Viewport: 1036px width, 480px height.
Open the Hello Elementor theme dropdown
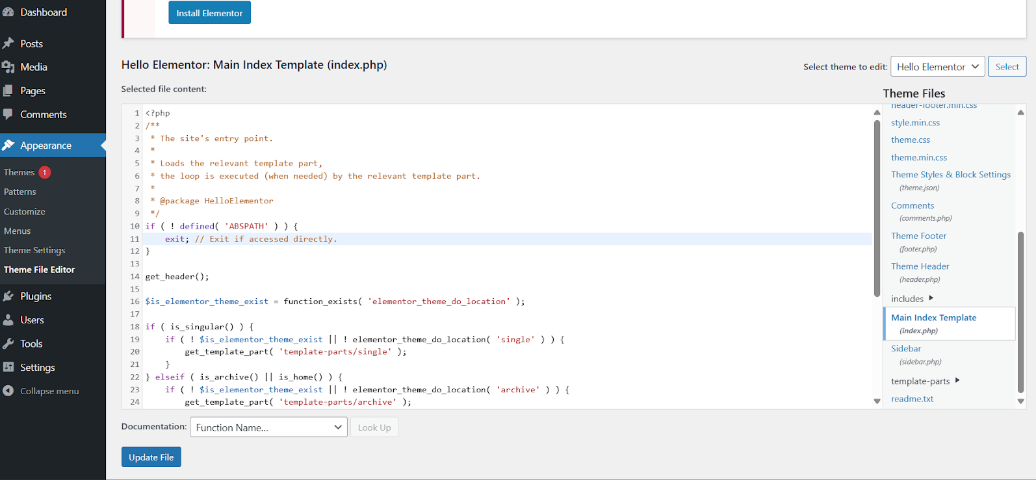click(937, 67)
